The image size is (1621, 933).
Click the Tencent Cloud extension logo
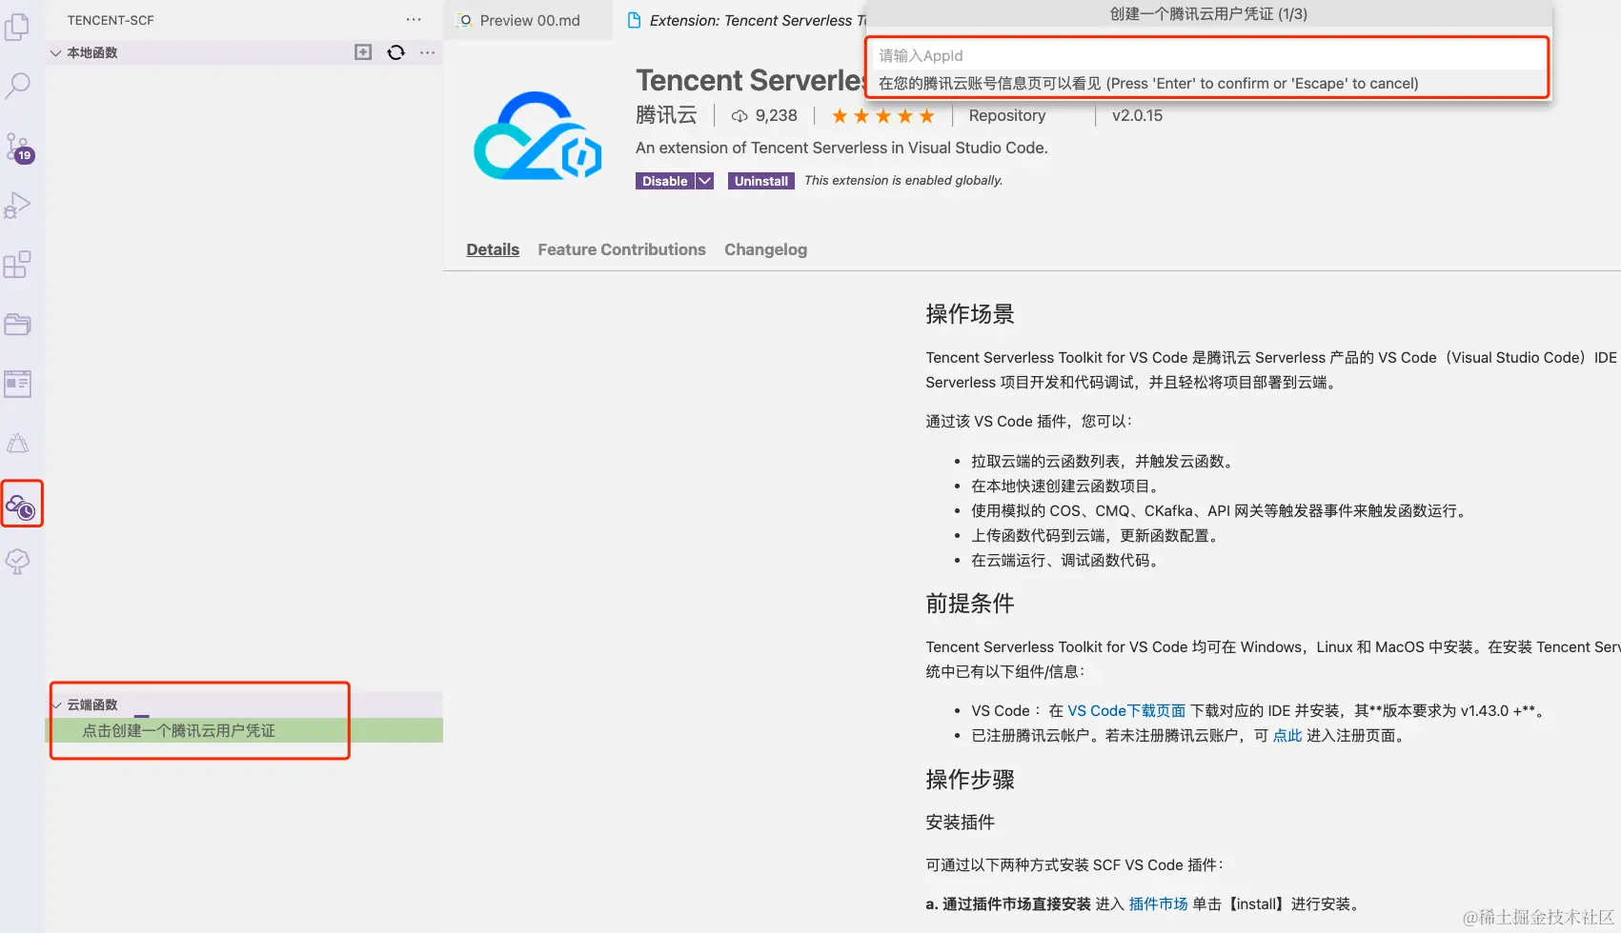pyautogui.click(x=538, y=135)
